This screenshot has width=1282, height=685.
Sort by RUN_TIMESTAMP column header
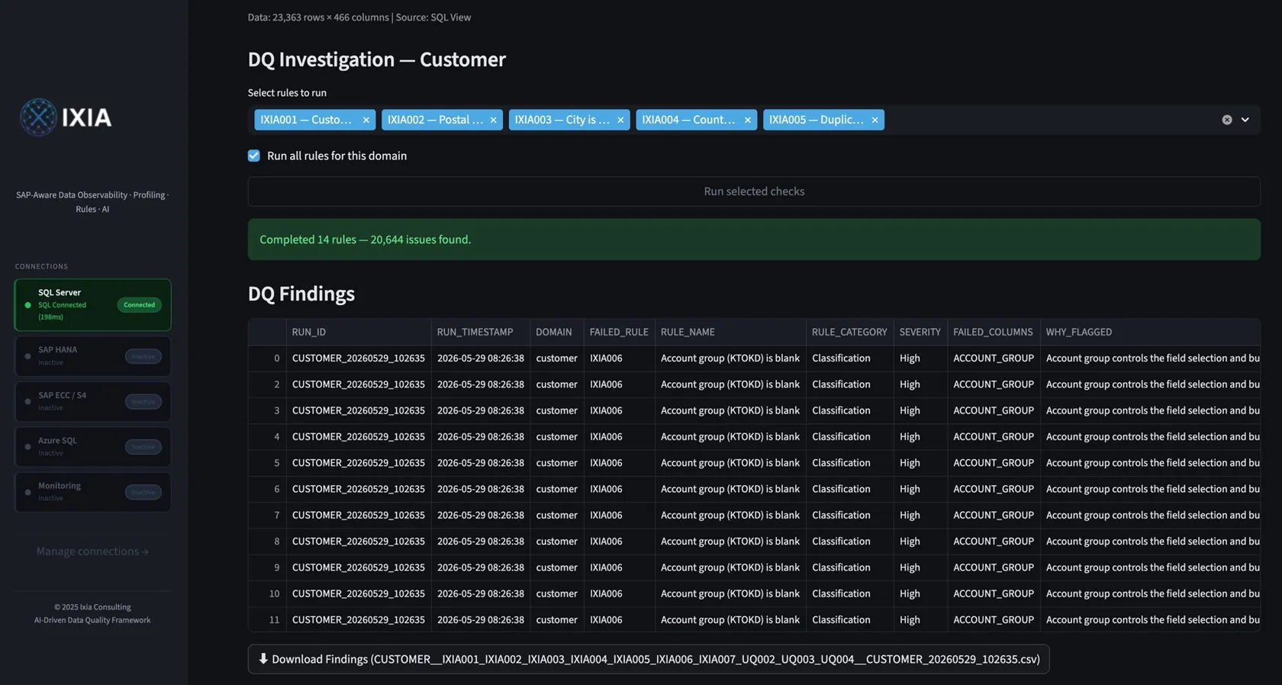point(480,332)
